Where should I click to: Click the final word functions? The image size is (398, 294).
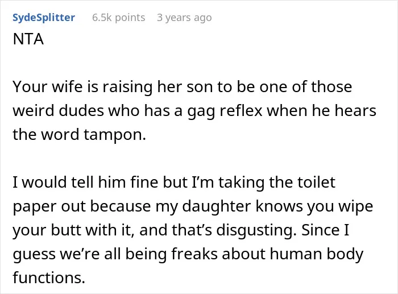[49, 278]
